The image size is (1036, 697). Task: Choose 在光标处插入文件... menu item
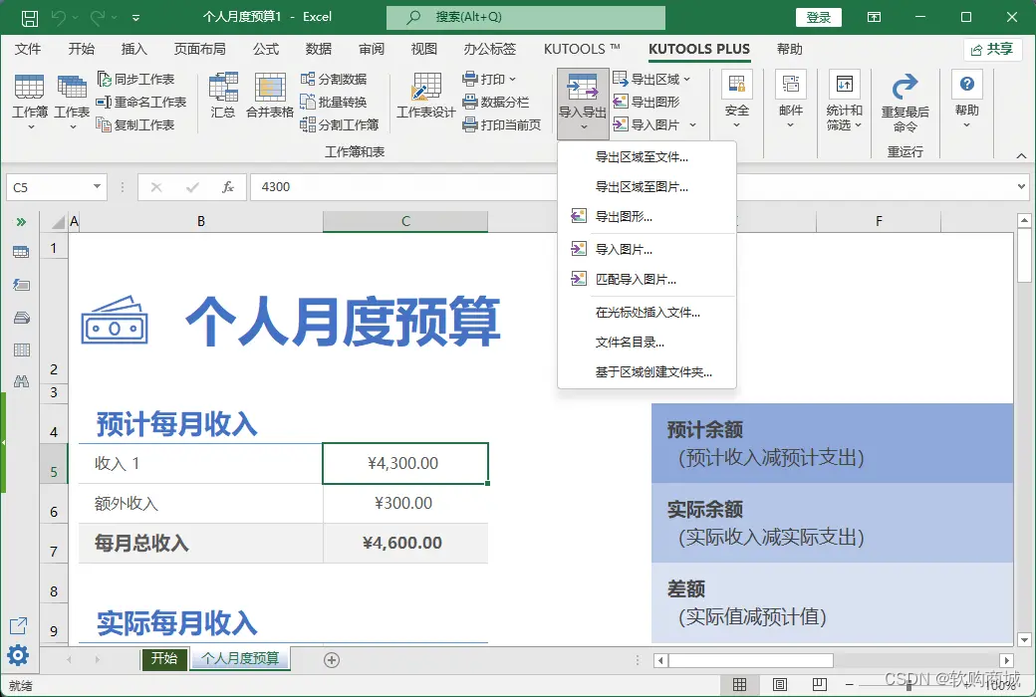pos(647,313)
